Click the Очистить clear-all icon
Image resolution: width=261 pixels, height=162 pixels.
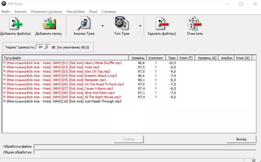tap(195, 23)
